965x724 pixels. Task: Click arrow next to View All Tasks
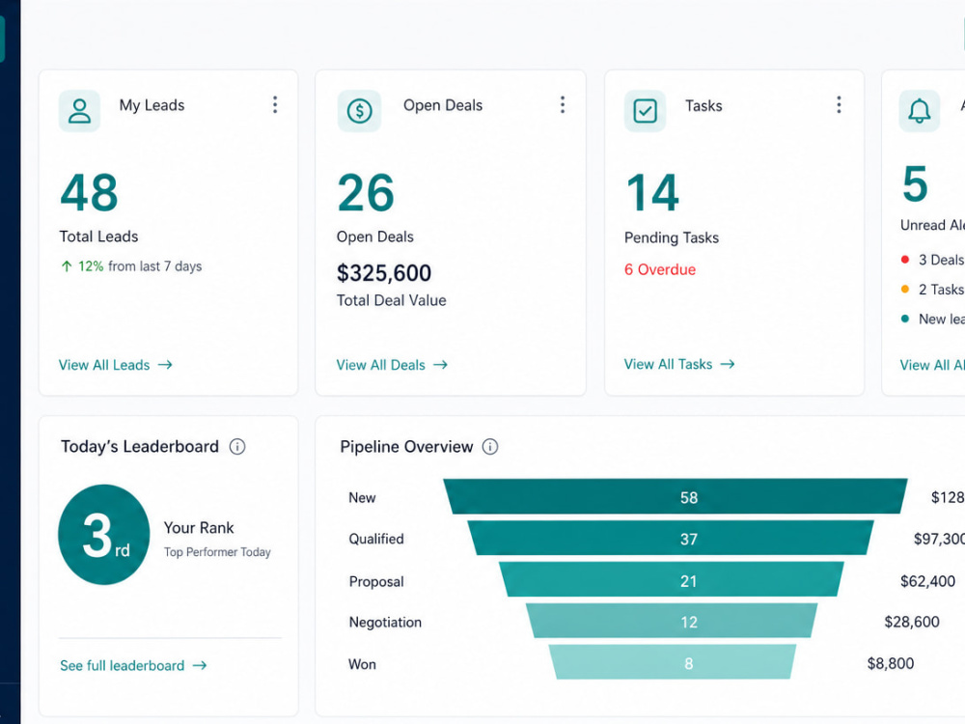[728, 364]
